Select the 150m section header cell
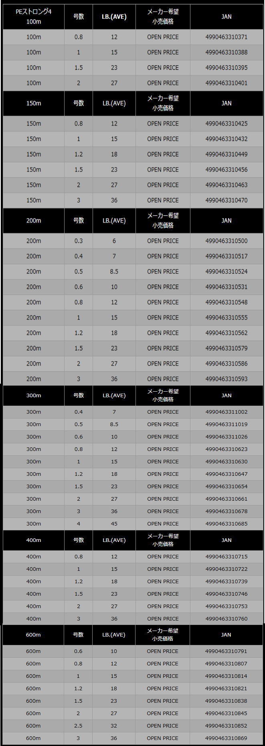 click(34, 103)
